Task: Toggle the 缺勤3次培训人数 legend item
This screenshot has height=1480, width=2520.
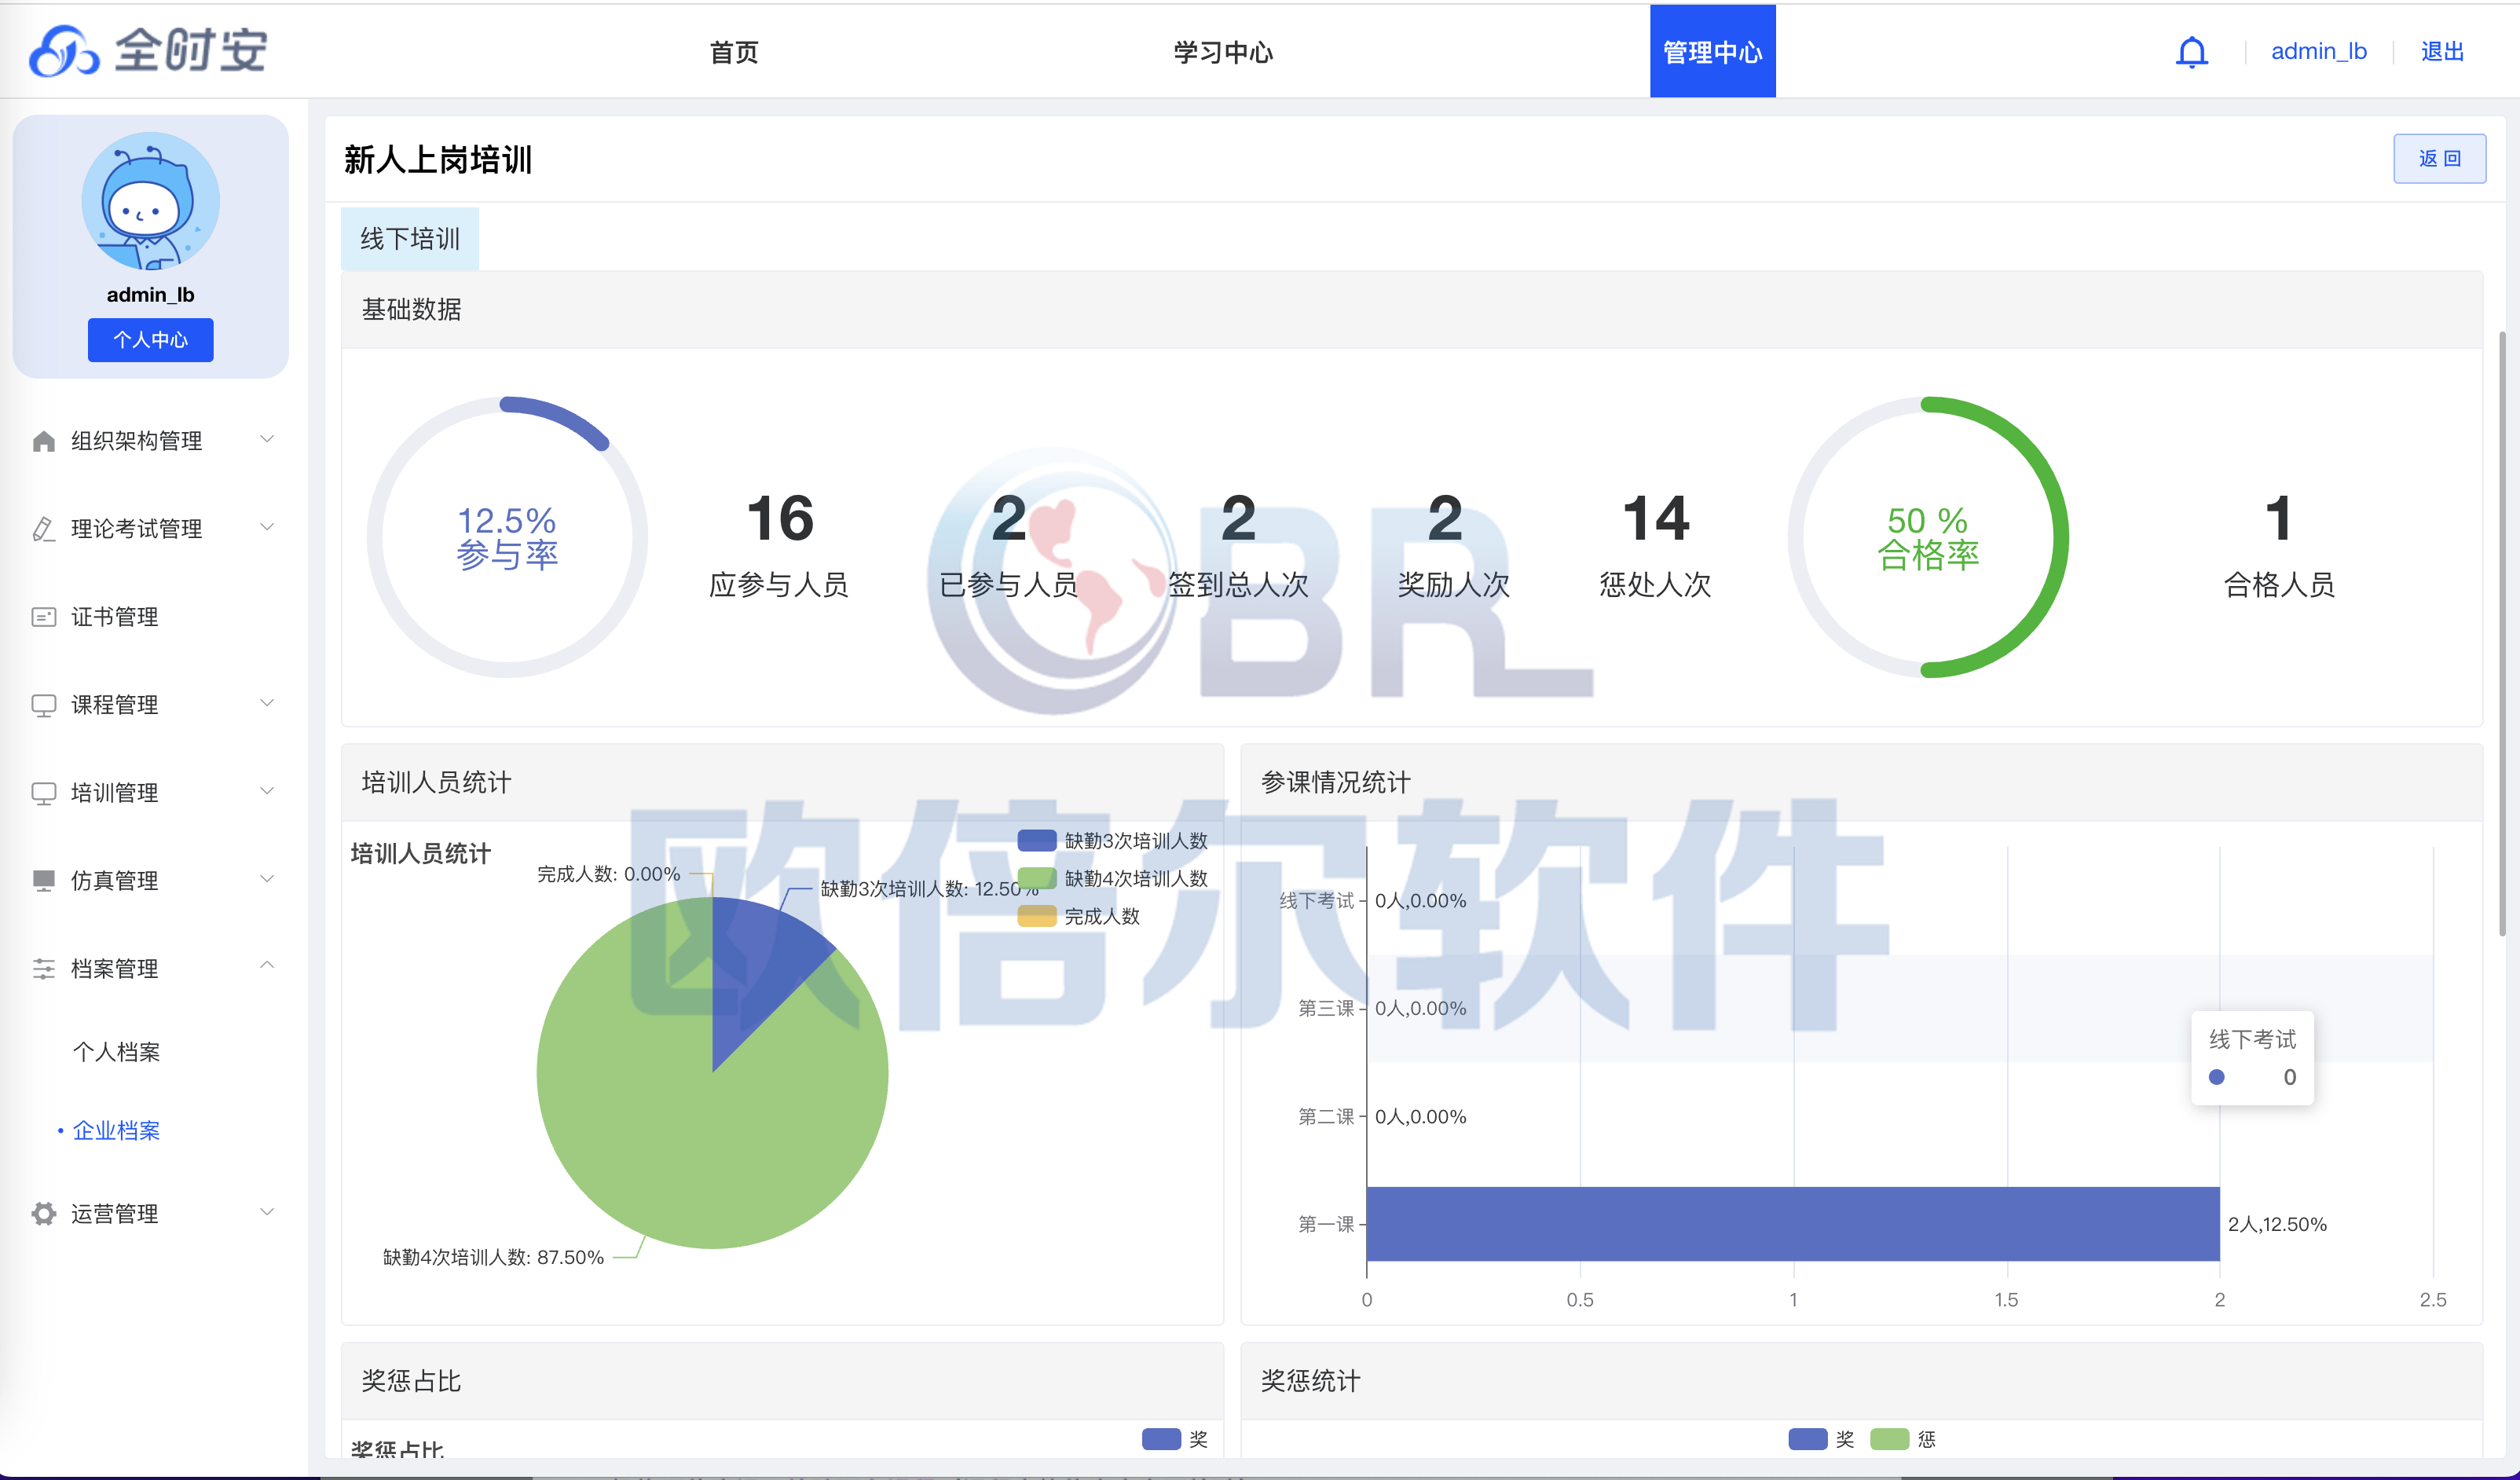Action: pos(1112,841)
